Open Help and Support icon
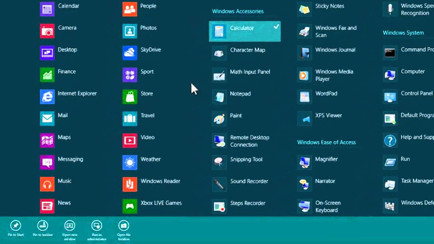 click(x=390, y=141)
